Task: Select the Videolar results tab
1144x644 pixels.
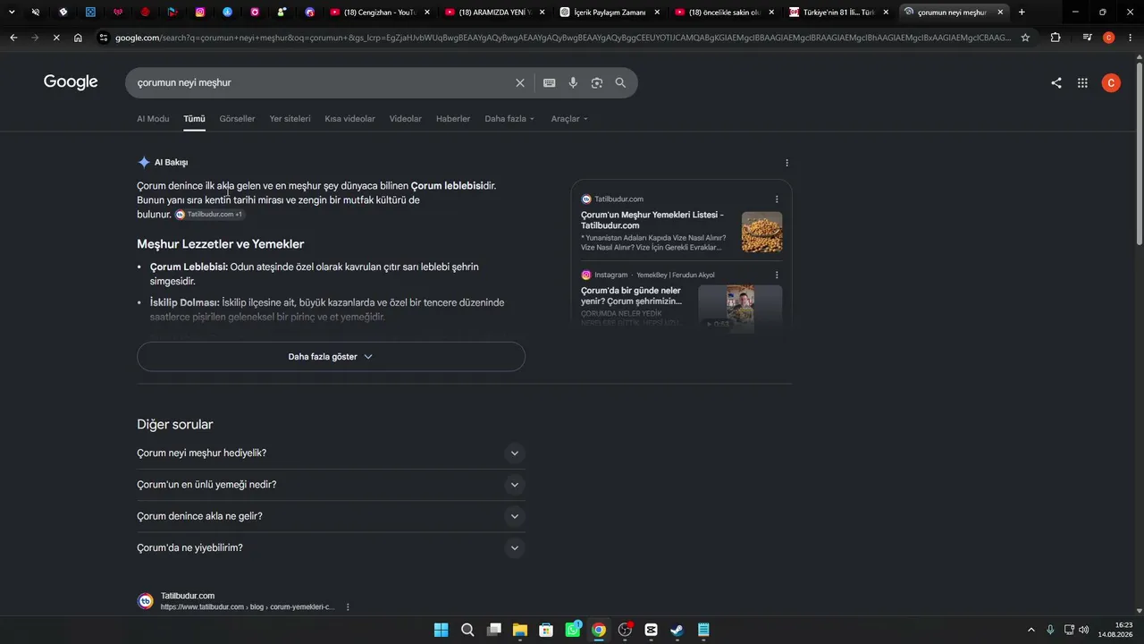Action: click(406, 119)
